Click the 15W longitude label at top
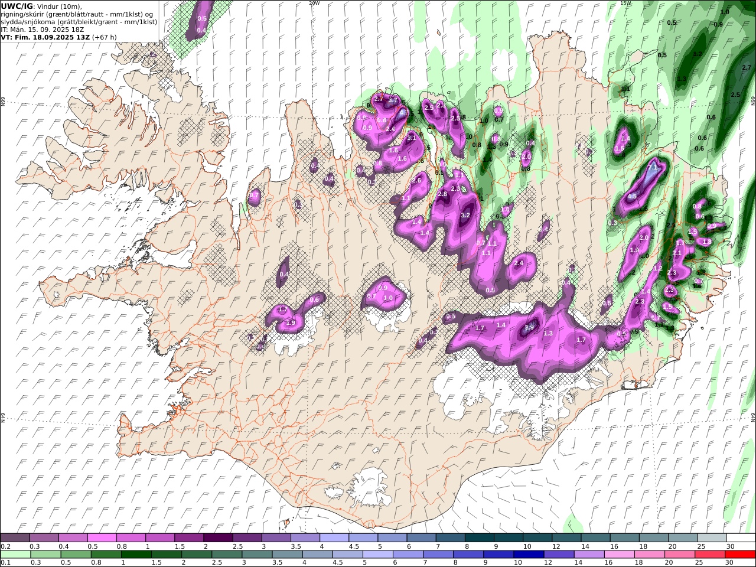The image size is (756, 567). pos(625,3)
